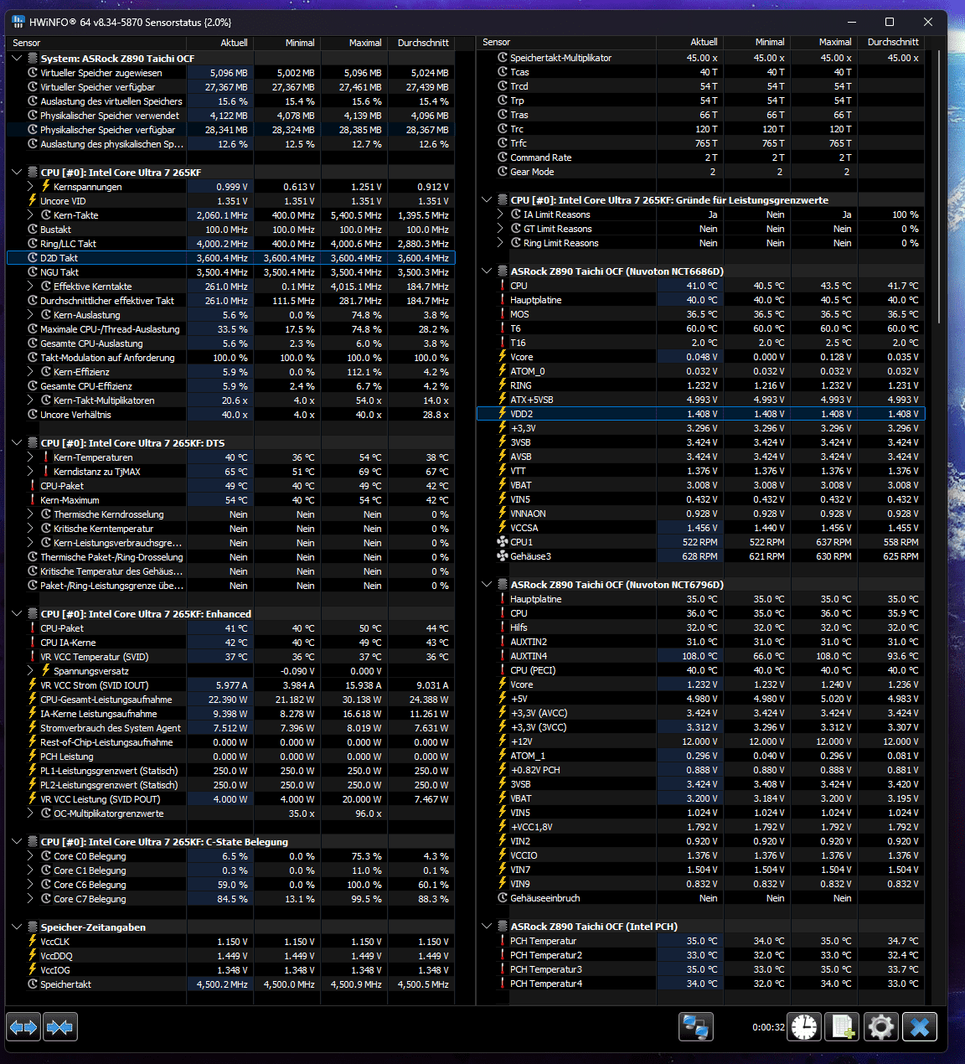Select the PCH Temperatur4 row
965x1064 pixels.
tap(700, 984)
